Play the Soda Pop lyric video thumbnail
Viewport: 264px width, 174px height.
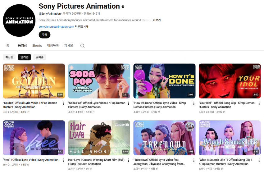coord(99,81)
